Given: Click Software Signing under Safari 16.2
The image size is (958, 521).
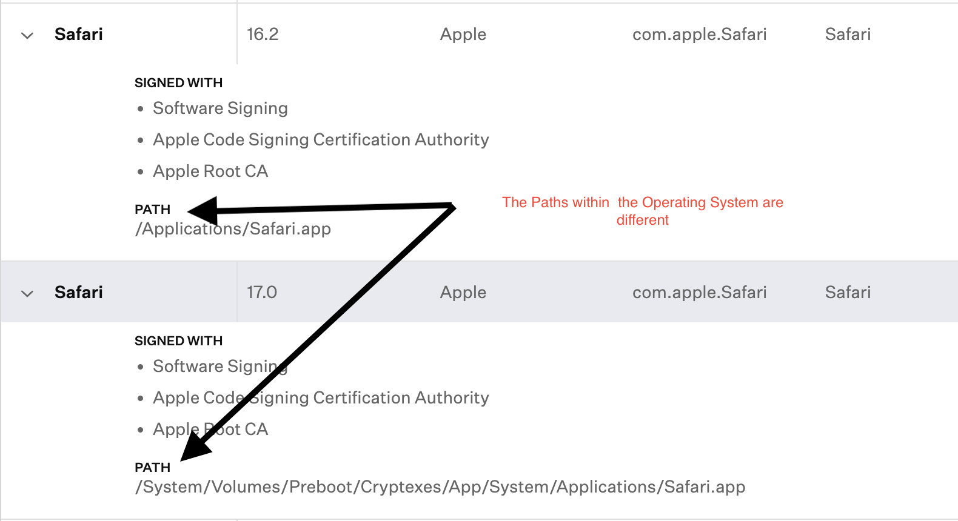Looking at the screenshot, I should click(x=220, y=108).
